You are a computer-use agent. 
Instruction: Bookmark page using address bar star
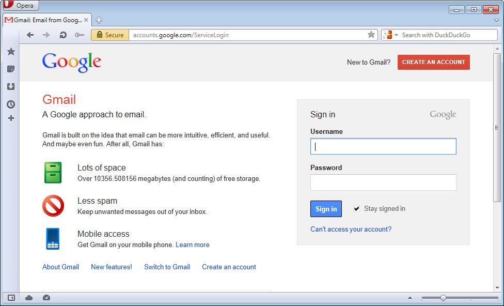click(x=371, y=35)
